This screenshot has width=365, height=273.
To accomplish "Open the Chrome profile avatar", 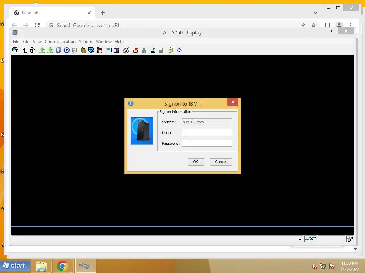I will click(x=339, y=25).
